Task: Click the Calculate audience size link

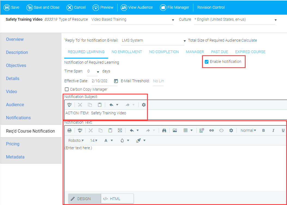Action: (249, 40)
